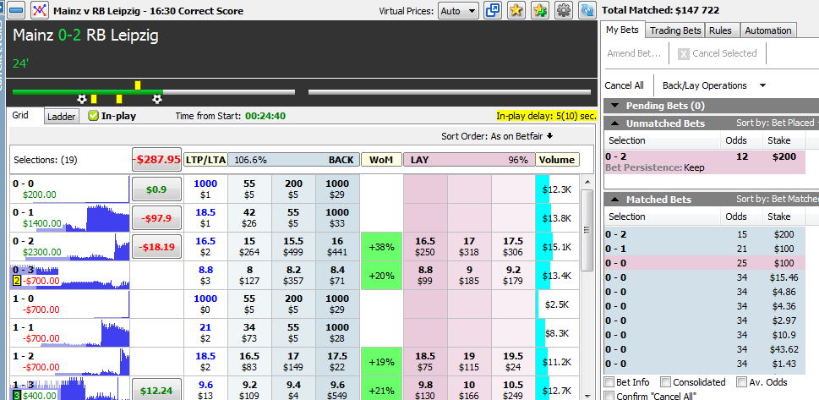
Task: Change Matched Bets Sort by: Bet Matched
Action: pos(778,200)
